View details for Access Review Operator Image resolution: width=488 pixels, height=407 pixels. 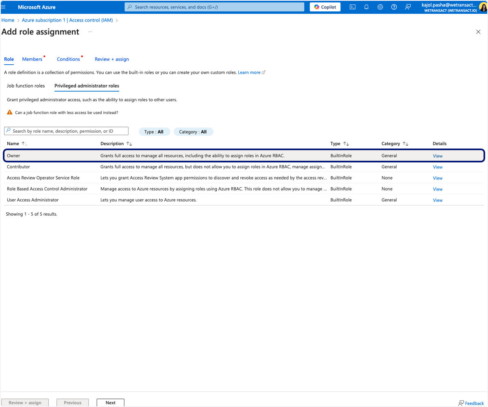tap(438, 178)
